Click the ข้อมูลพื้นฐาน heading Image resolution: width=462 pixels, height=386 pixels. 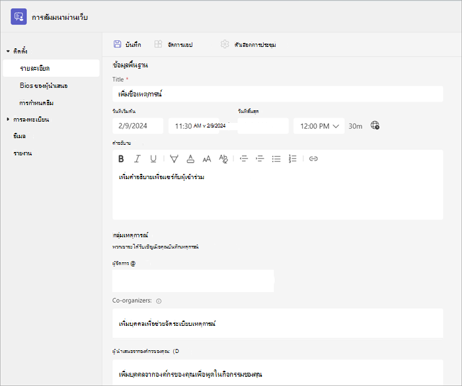[130, 65]
